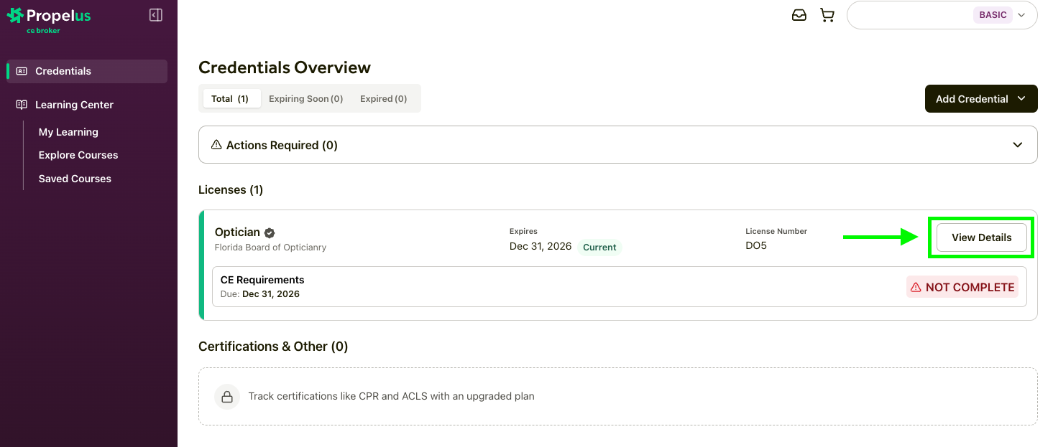Click the Credentials ID card icon

(22, 71)
